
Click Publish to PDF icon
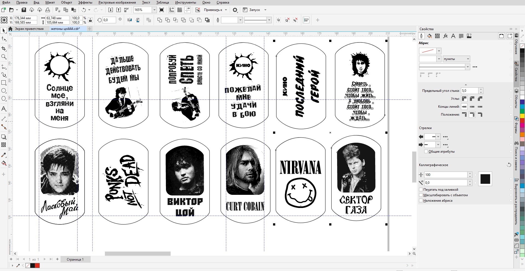click(x=126, y=10)
